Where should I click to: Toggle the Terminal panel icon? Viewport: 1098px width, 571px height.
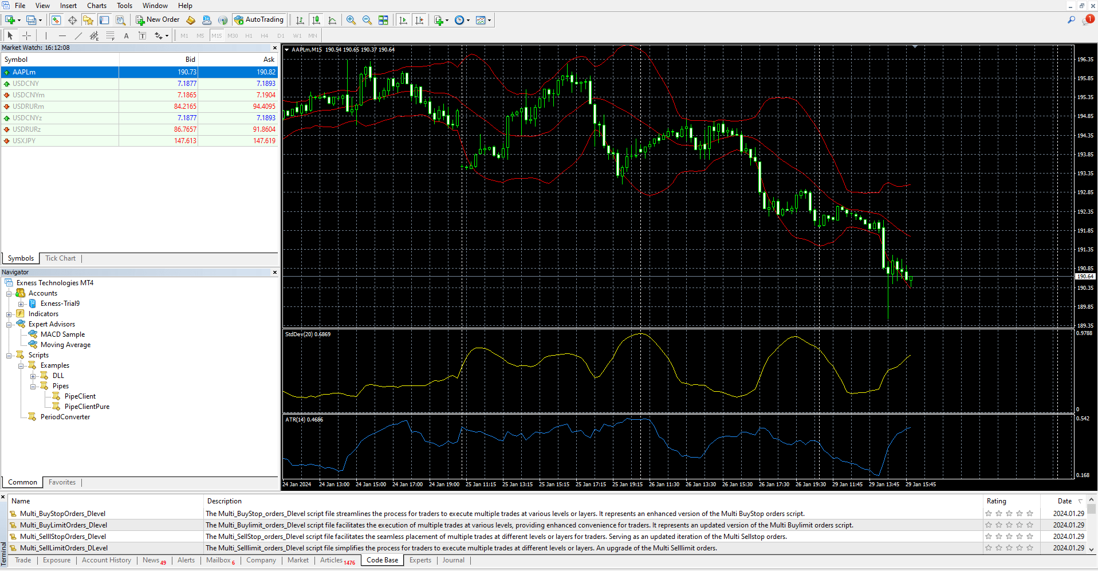(x=104, y=20)
